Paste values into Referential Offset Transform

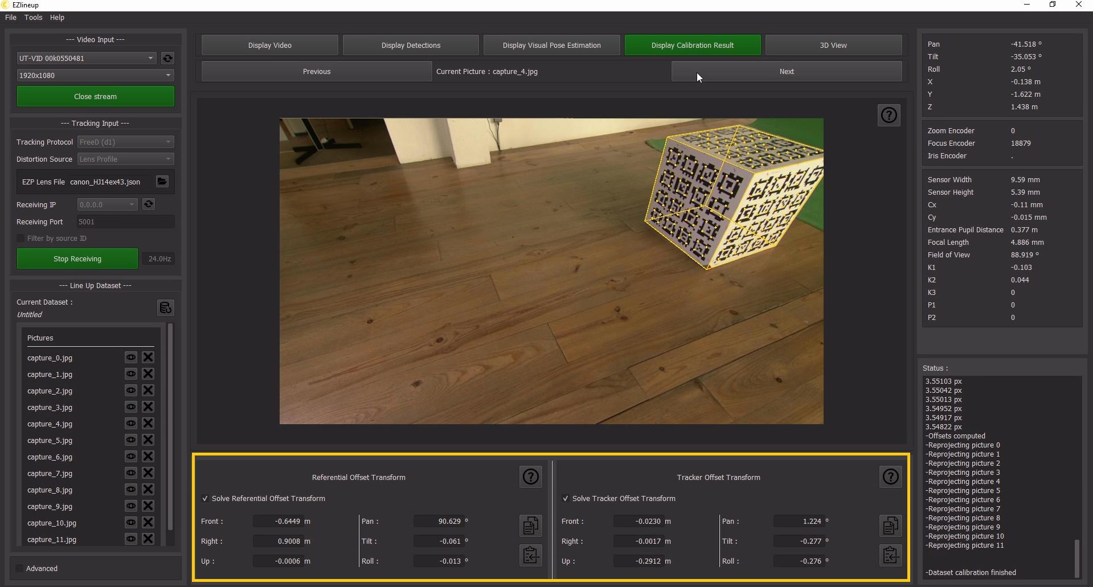coord(530,555)
